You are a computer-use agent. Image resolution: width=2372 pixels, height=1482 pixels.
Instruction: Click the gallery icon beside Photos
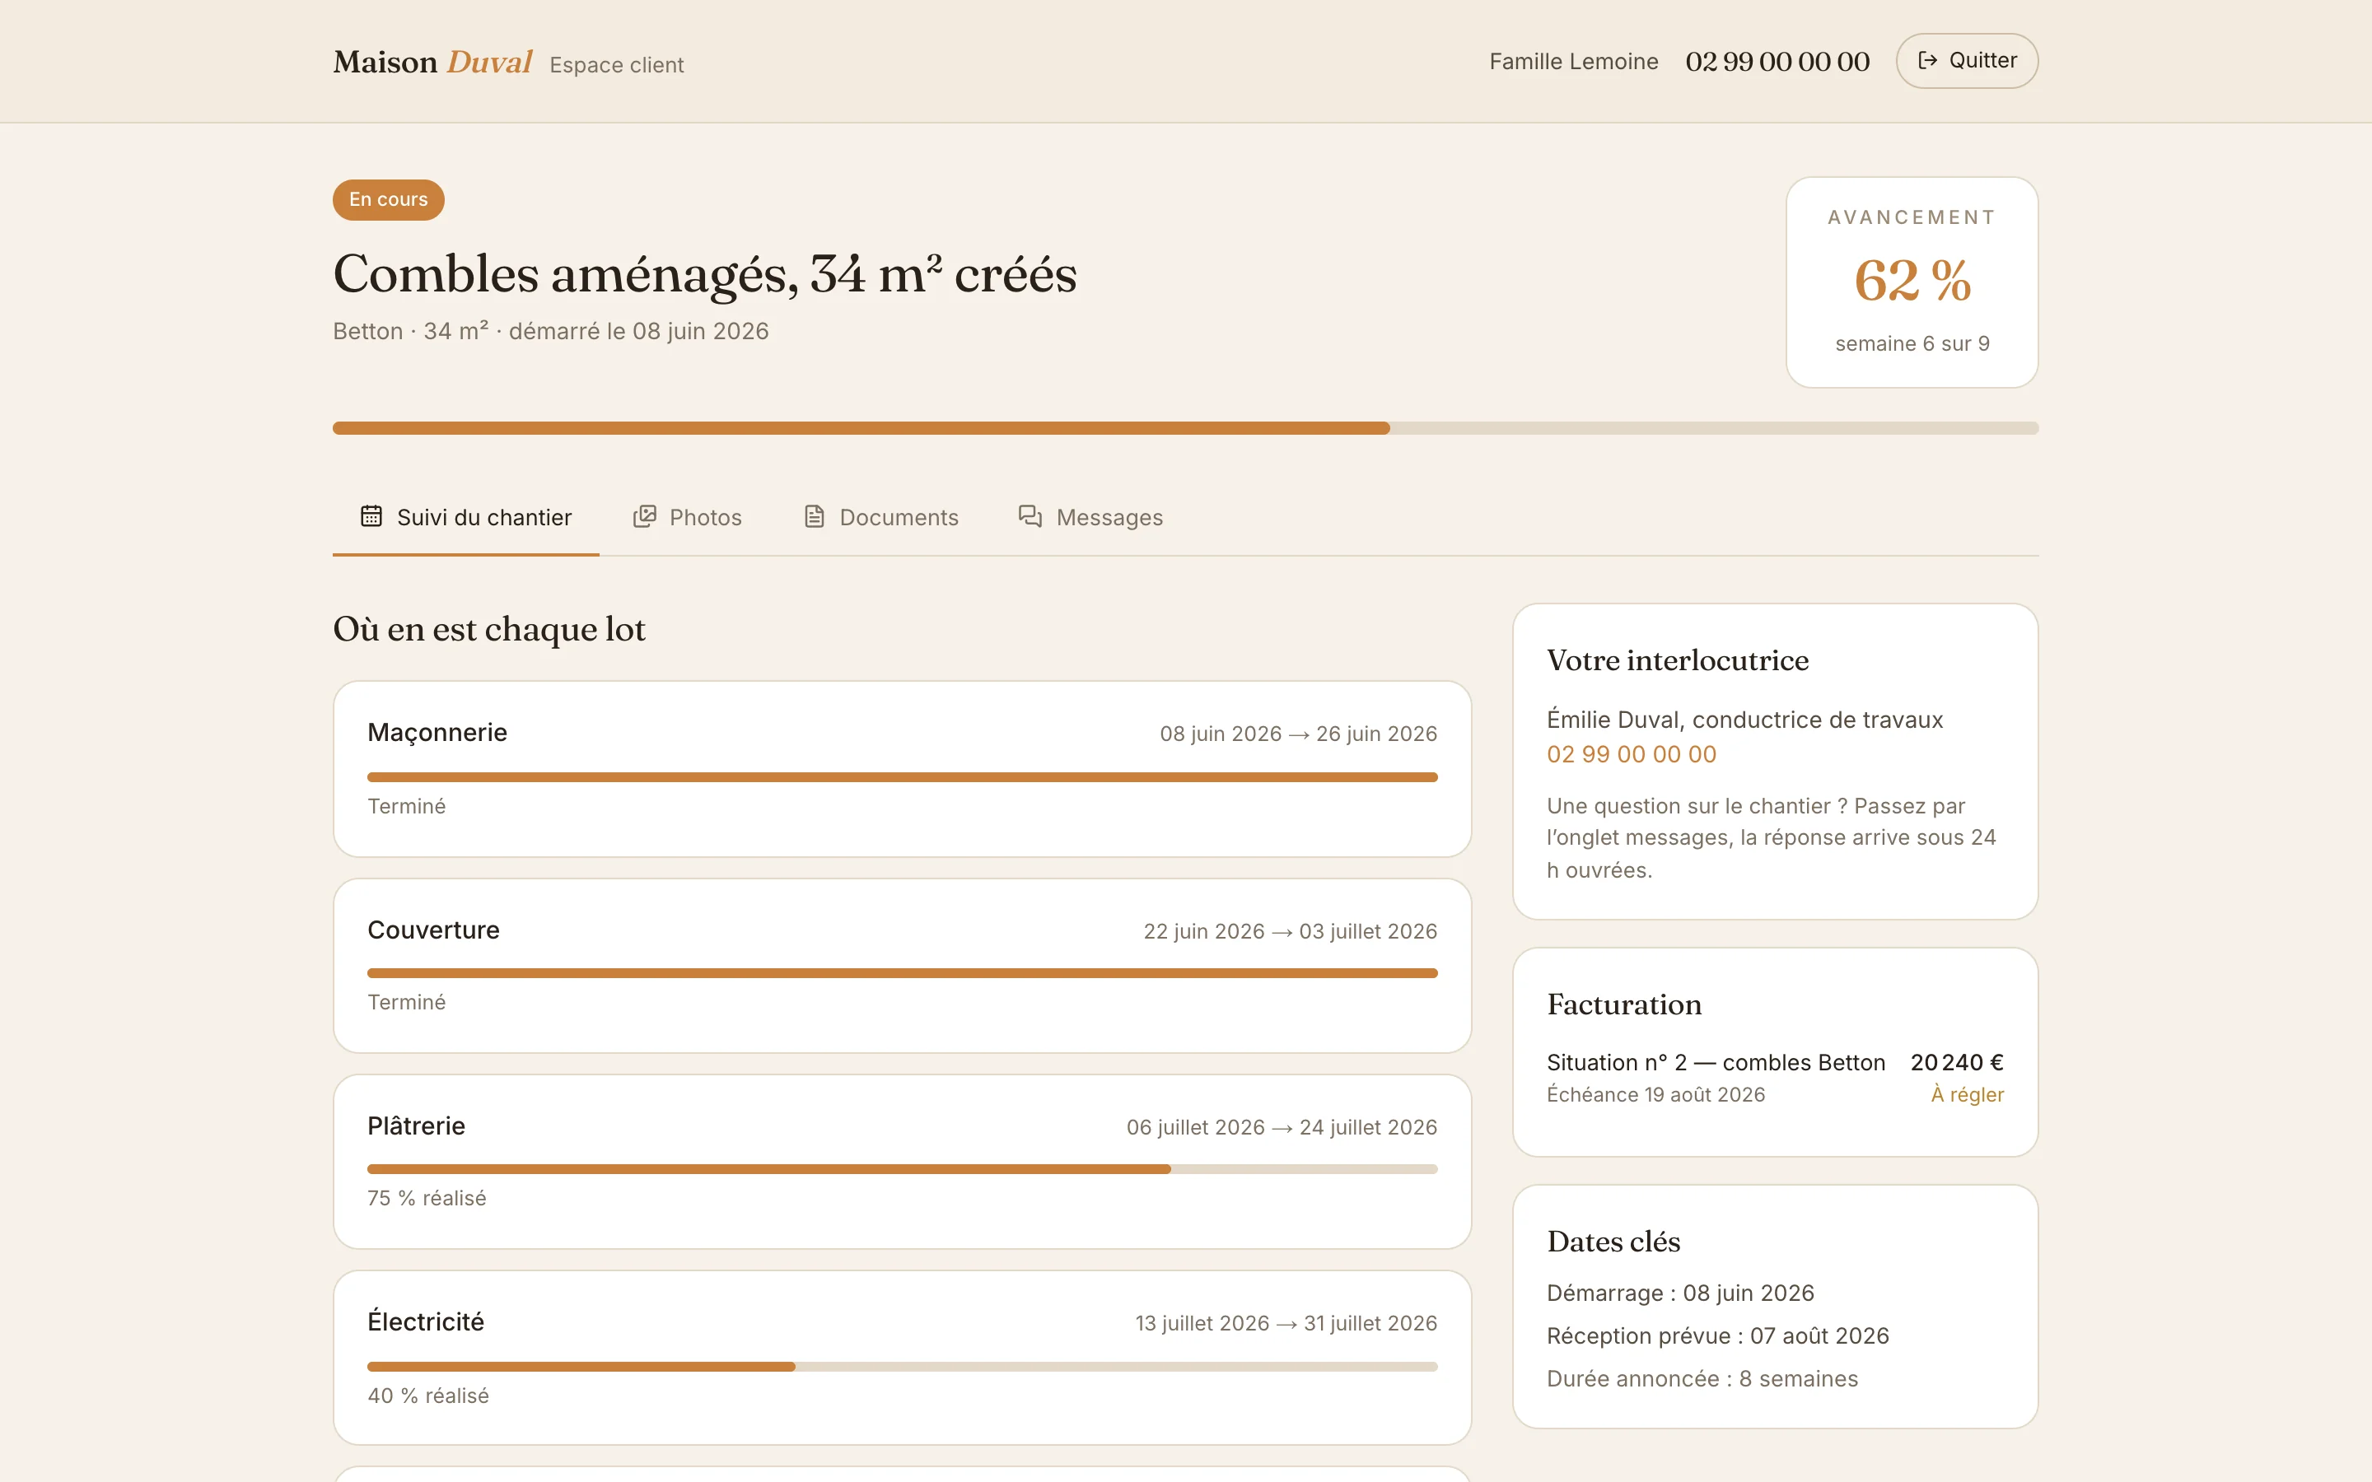pyautogui.click(x=644, y=516)
